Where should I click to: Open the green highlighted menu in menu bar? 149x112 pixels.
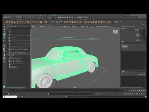[x=51, y=15]
